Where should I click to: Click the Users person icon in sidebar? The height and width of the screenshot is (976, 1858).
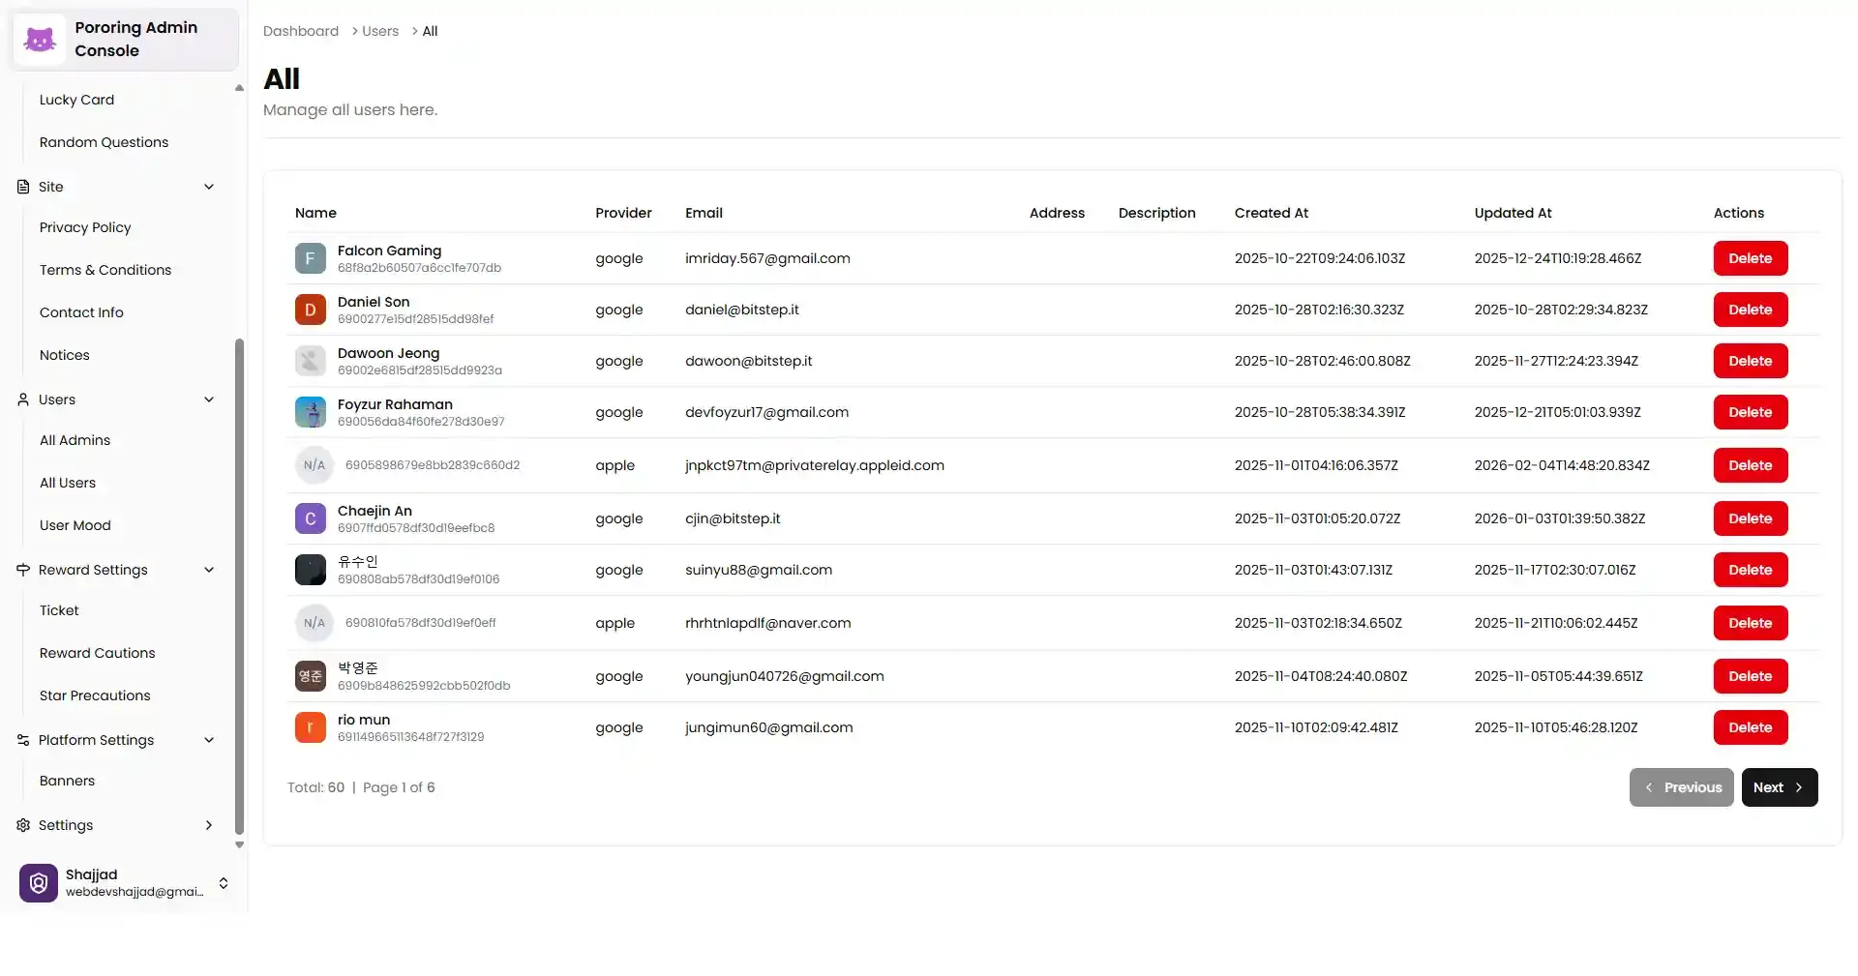[23, 399]
